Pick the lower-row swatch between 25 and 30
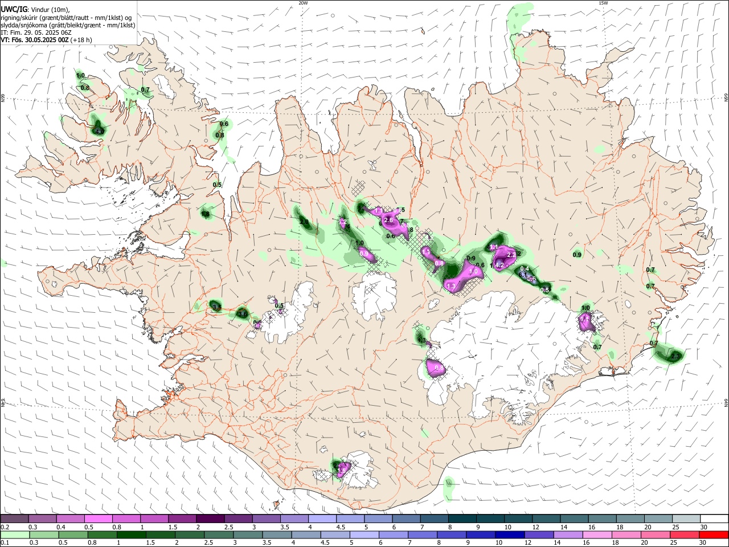Image resolution: width=729 pixels, height=547 pixels. point(685,535)
